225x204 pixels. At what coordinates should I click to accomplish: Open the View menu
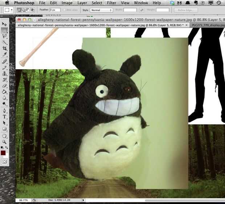coord(125,3)
